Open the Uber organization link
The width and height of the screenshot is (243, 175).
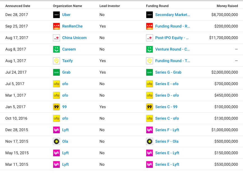coord(66,15)
